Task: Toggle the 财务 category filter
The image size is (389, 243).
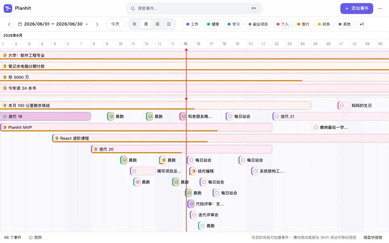Action: click(x=324, y=24)
